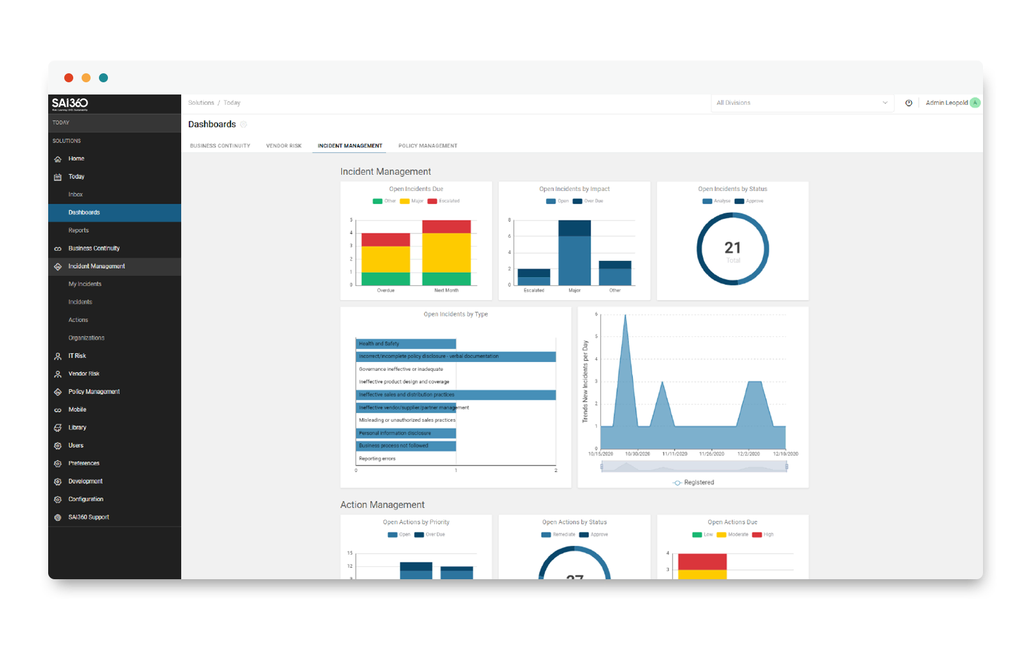Screen dimensions: 1028x657
Task: Click the Today calendar icon
Action: pos(58,177)
